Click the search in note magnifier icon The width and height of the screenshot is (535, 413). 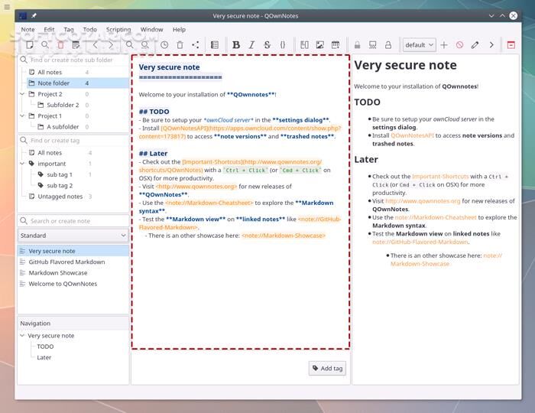click(130, 44)
